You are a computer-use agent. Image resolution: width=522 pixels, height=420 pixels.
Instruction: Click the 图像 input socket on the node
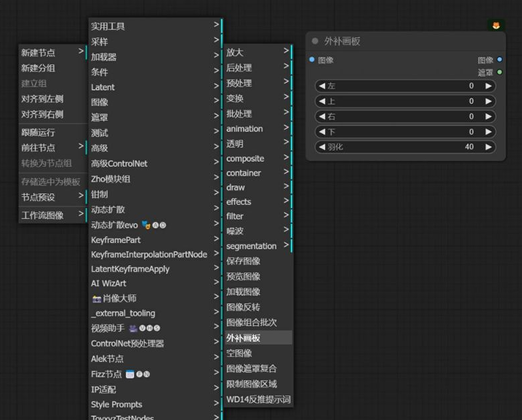(x=311, y=60)
